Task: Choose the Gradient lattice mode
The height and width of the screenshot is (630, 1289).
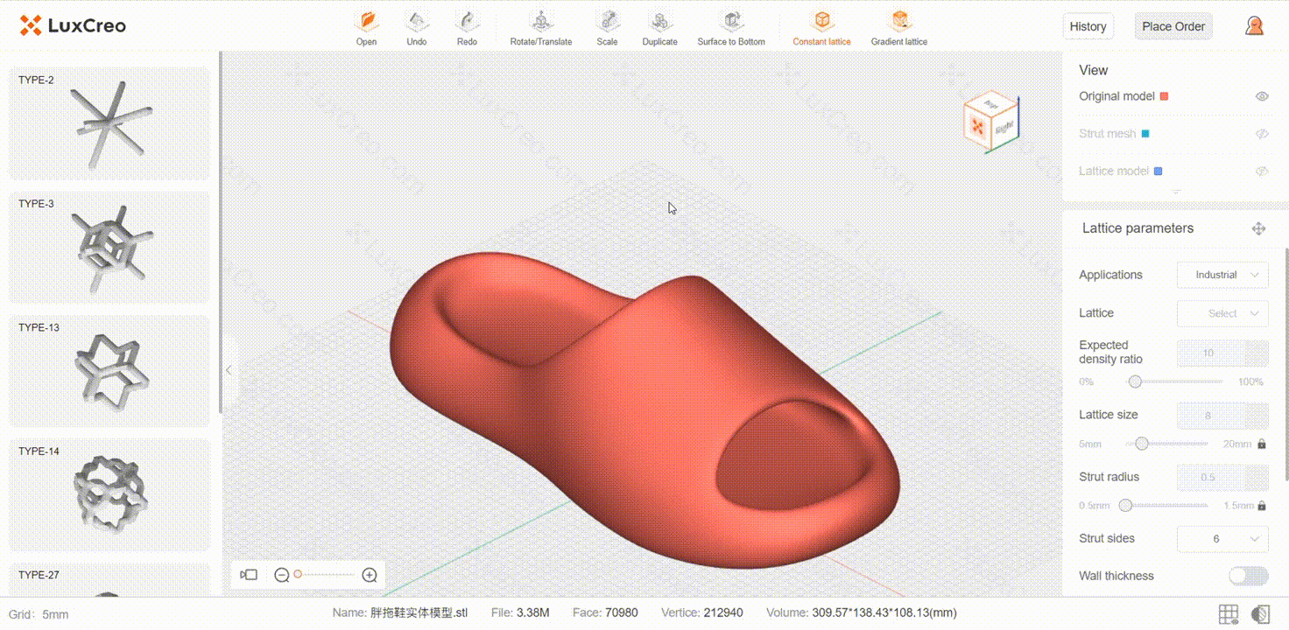Action: point(899,27)
